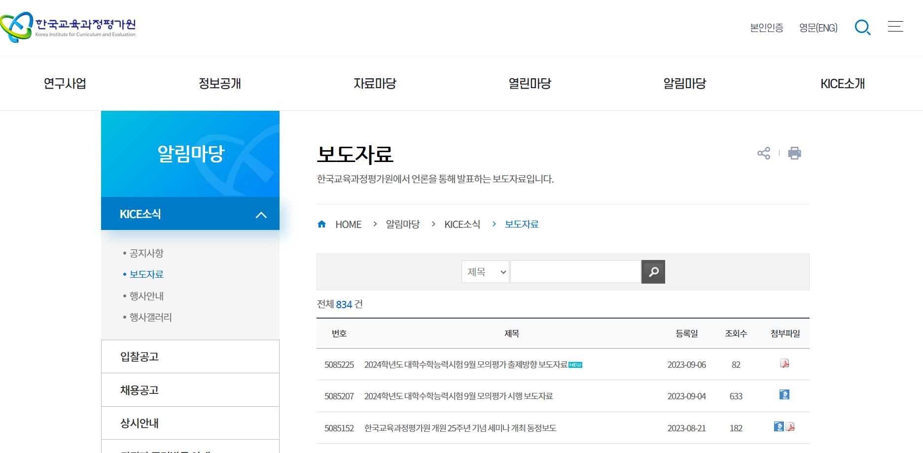The width and height of the screenshot is (923, 453).
Task: Open the 자료마당 menu in the top navigation
Action: (x=375, y=83)
